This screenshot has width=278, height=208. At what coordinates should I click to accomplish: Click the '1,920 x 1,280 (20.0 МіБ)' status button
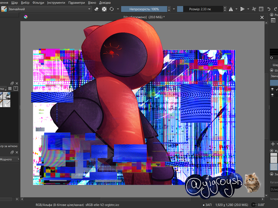coord(232,205)
